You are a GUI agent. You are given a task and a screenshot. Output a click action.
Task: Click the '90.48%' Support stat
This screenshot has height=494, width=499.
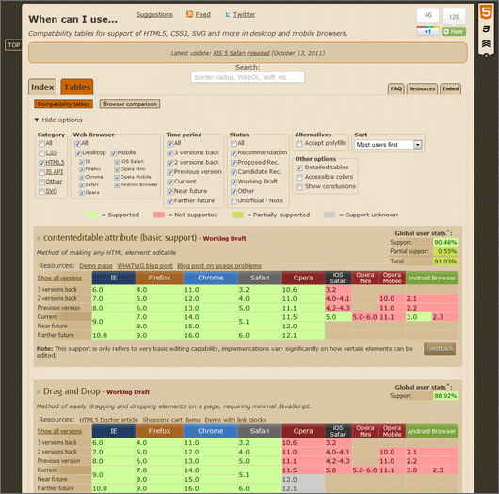tap(445, 243)
